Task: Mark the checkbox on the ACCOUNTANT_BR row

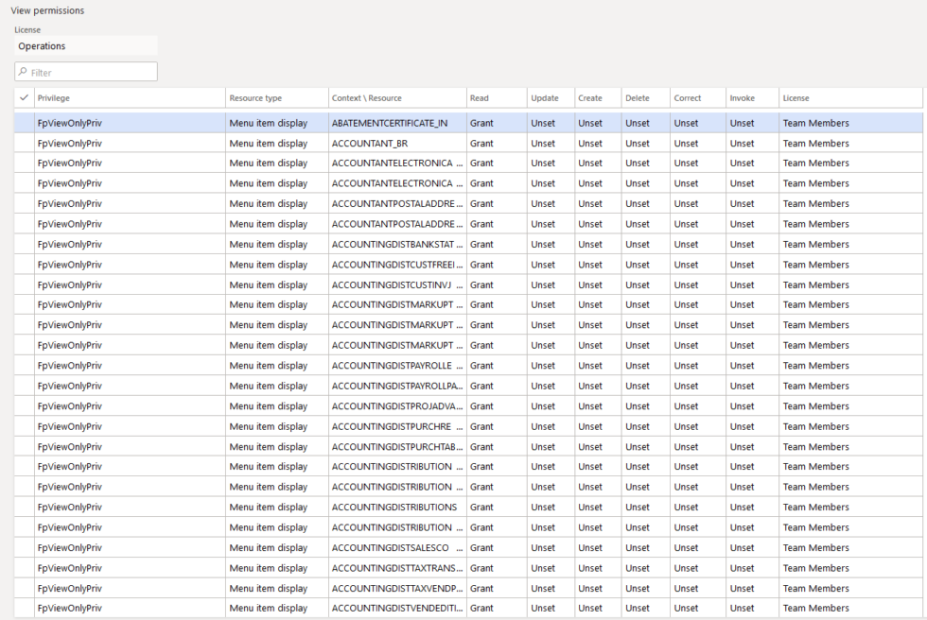Action: pyautogui.click(x=24, y=143)
